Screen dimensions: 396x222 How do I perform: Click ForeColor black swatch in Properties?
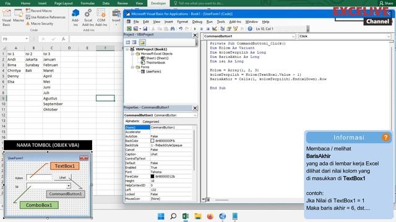click(152, 176)
